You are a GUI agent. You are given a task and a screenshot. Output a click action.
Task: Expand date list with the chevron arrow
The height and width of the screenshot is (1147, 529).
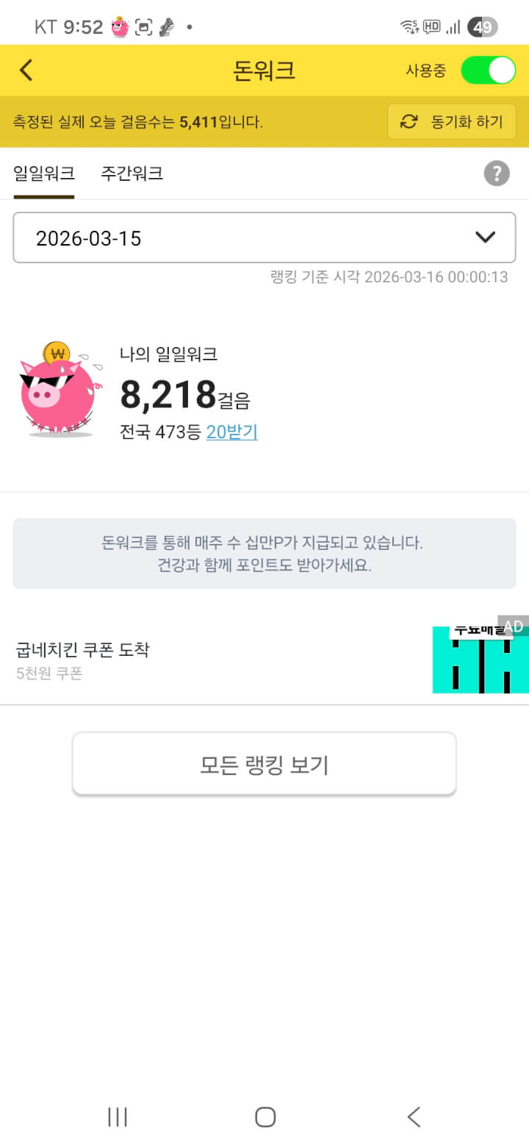(485, 237)
